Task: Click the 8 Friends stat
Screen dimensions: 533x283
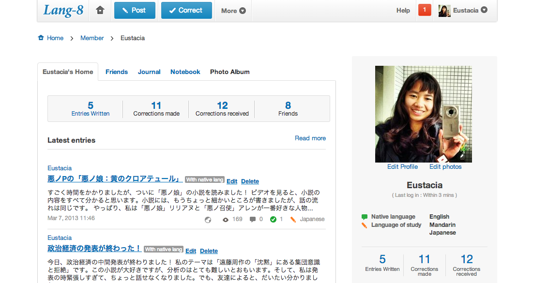Action: pyautogui.click(x=288, y=109)
